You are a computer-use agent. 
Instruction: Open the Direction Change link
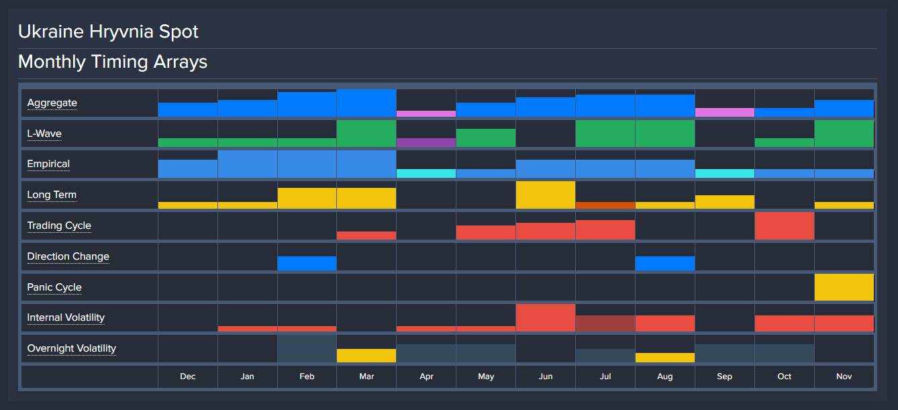pyautogui.click(x=68, y=256)
